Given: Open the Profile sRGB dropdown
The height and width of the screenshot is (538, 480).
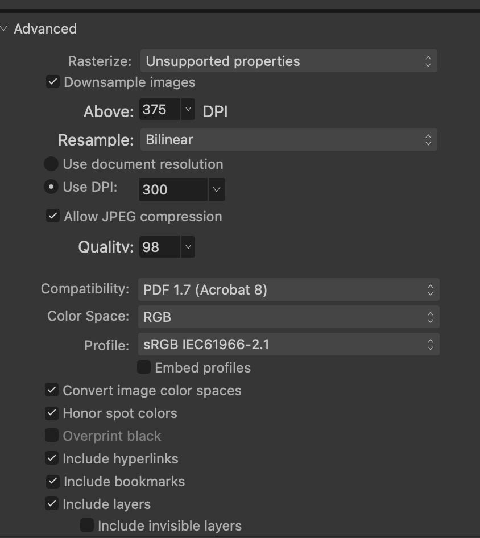Looking at the screenshot, I should (x=288, y=344).
